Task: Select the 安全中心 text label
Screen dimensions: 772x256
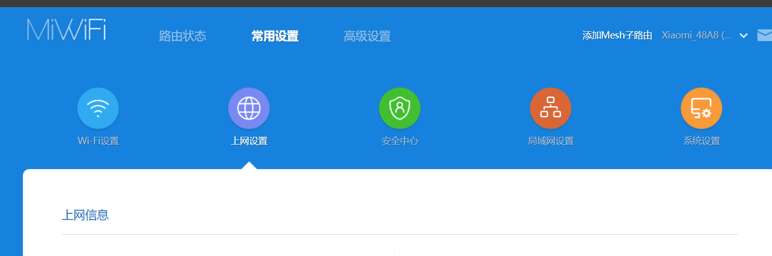Action: pyautogui.click(x=400, y=141)
